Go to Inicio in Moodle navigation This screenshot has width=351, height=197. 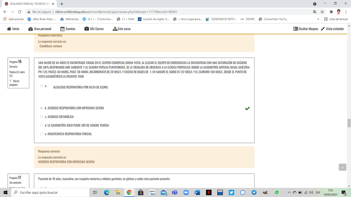pyautogui.click(x=13, y=29)
